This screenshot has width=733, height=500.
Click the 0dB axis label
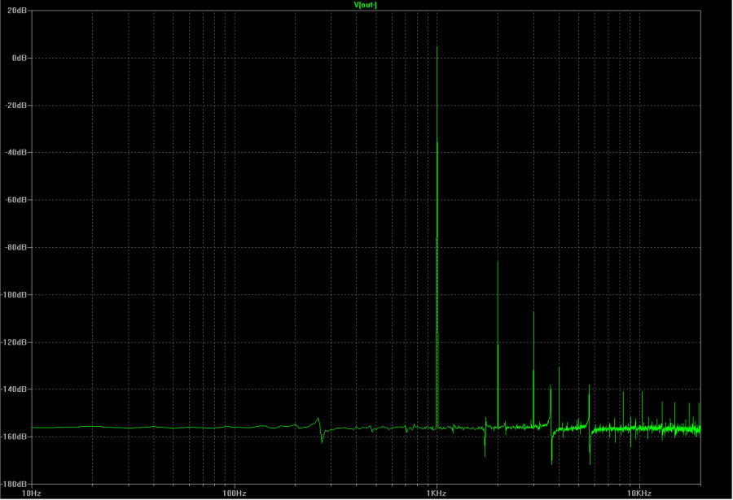pyautogui.click(x=20, y=58)
